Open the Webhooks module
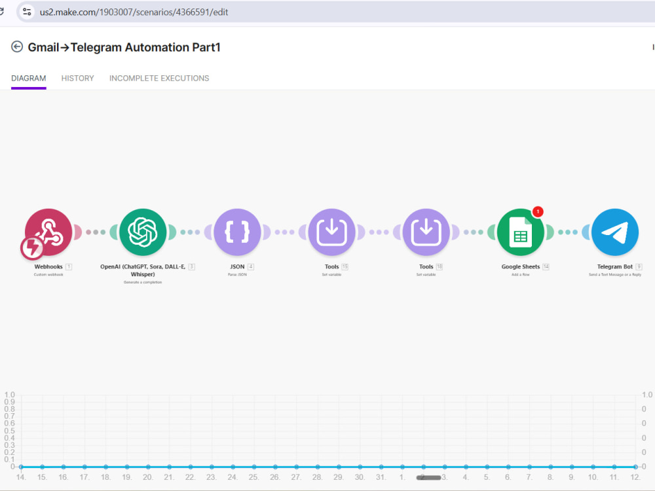 click(48, 232)
